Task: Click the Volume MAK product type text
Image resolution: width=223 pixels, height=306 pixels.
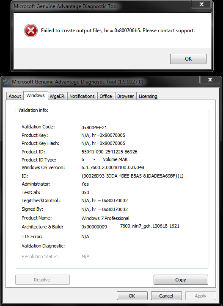Action: point(115,159)
